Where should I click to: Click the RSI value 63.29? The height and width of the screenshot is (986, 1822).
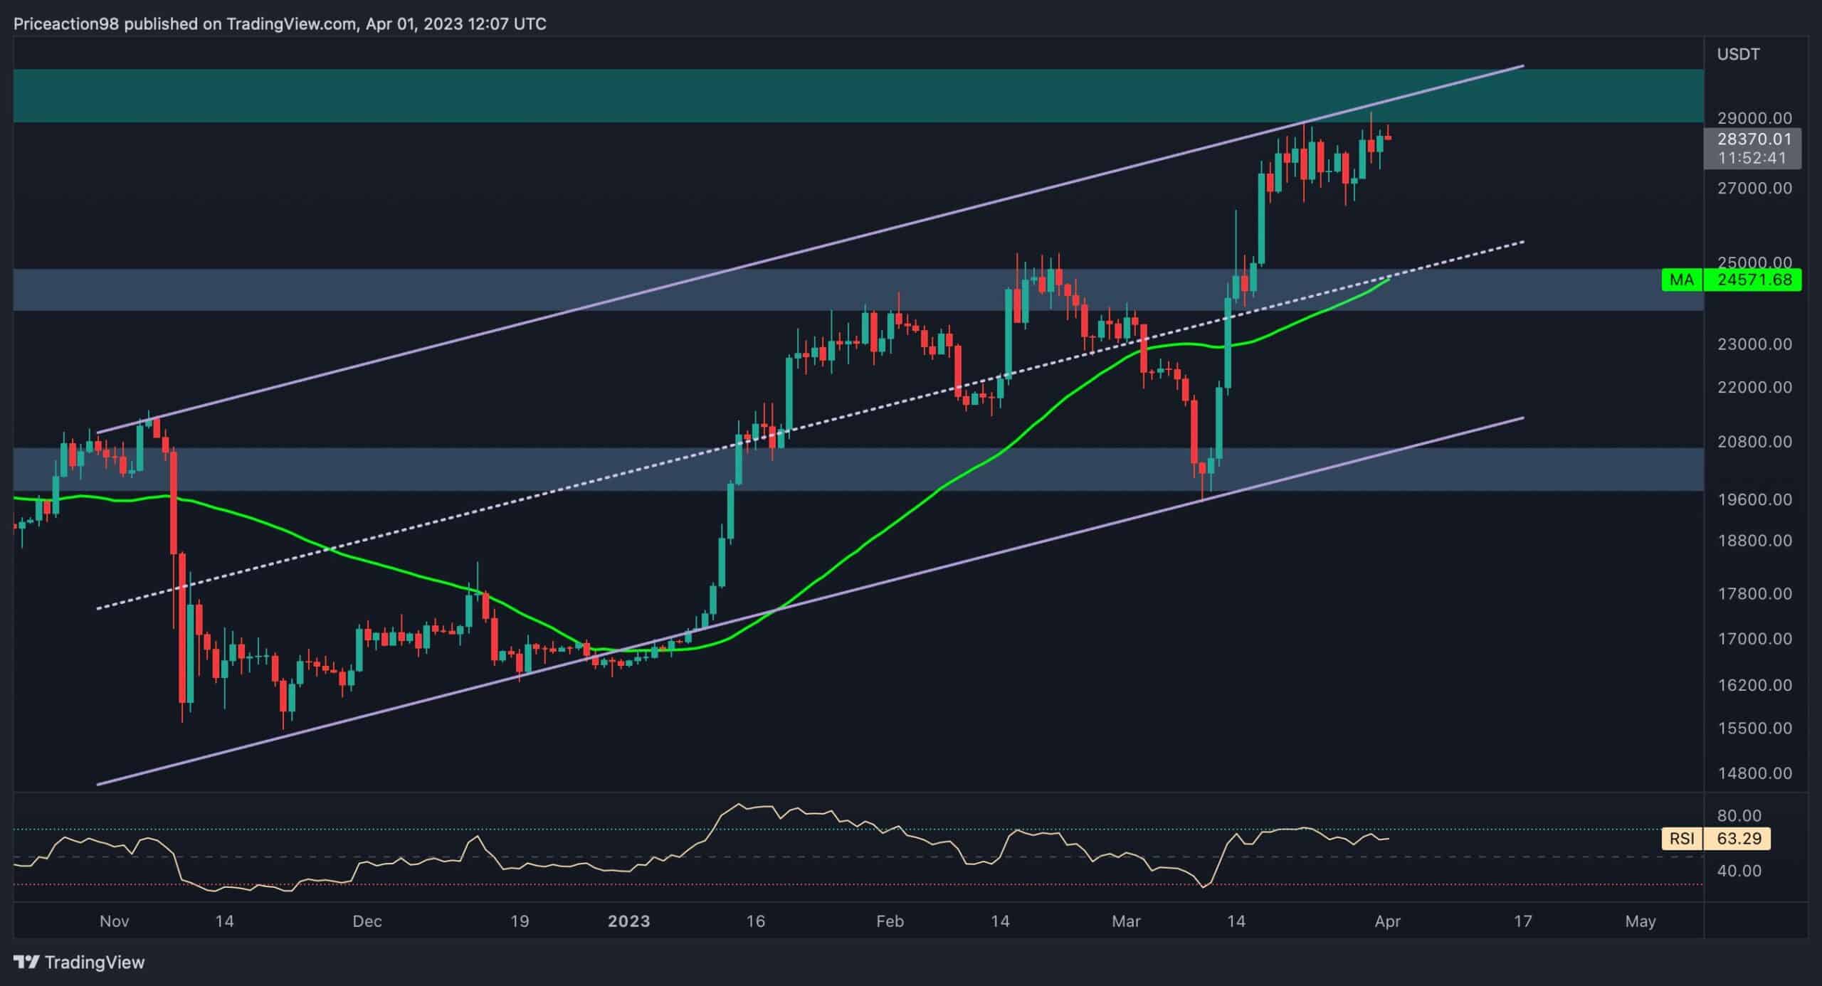1737,839
